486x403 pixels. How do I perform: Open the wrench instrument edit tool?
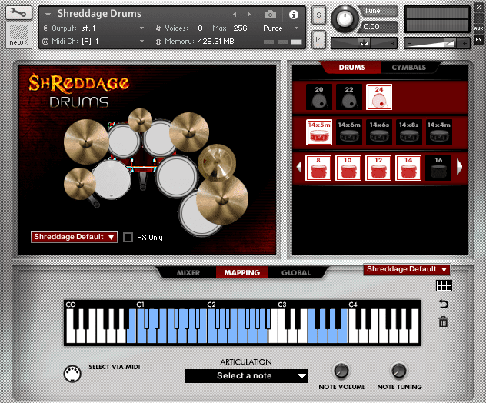pyautogui.click(x=18, y=13)
